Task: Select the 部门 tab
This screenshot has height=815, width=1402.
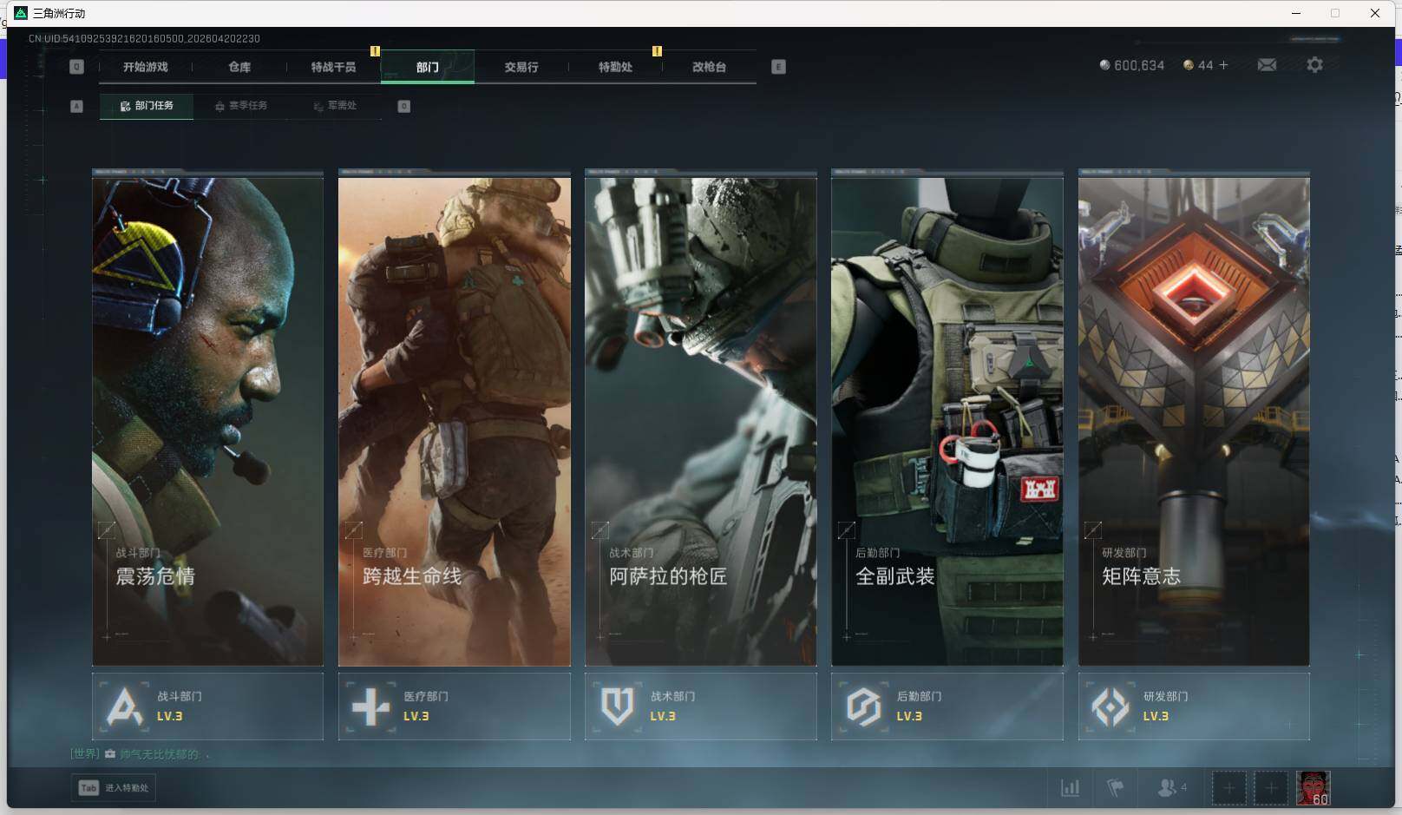Action: tap(427, 67)
